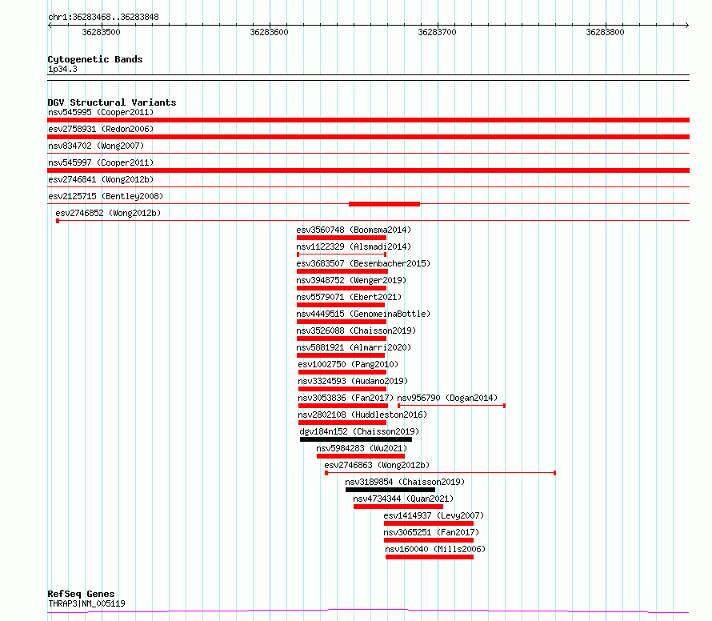Open esv2746841 (Wong2012b) variant details

coord(101,179)
